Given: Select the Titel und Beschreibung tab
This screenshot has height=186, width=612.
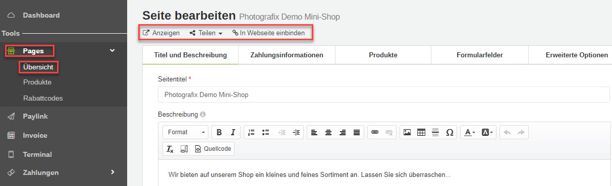Looking at the screenshot, I should pos(190,55).
